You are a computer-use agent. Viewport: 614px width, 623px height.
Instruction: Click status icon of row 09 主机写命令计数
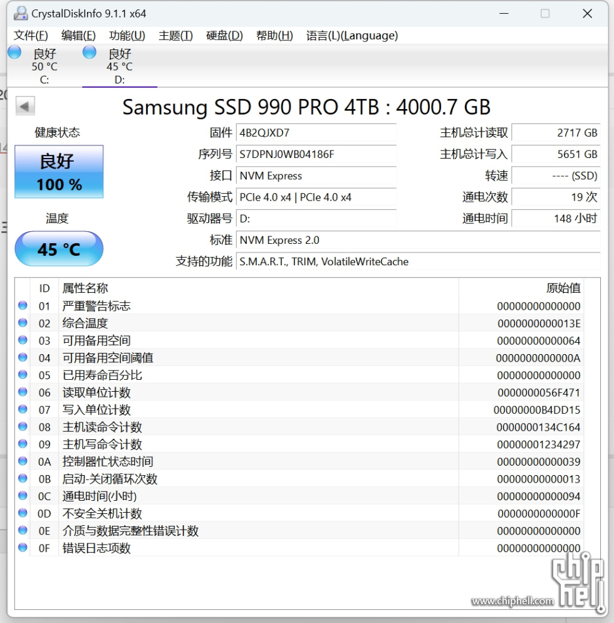point(23,443)
